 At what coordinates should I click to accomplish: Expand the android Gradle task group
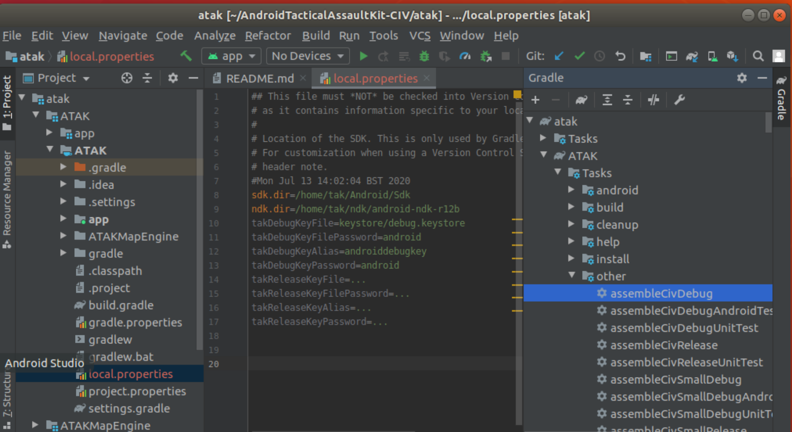click(x=571, y=190)
